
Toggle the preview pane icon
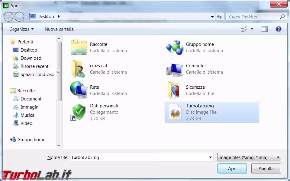click(265, 29)
